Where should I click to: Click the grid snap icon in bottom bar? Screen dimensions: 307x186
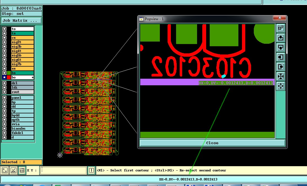coord(22,170)
